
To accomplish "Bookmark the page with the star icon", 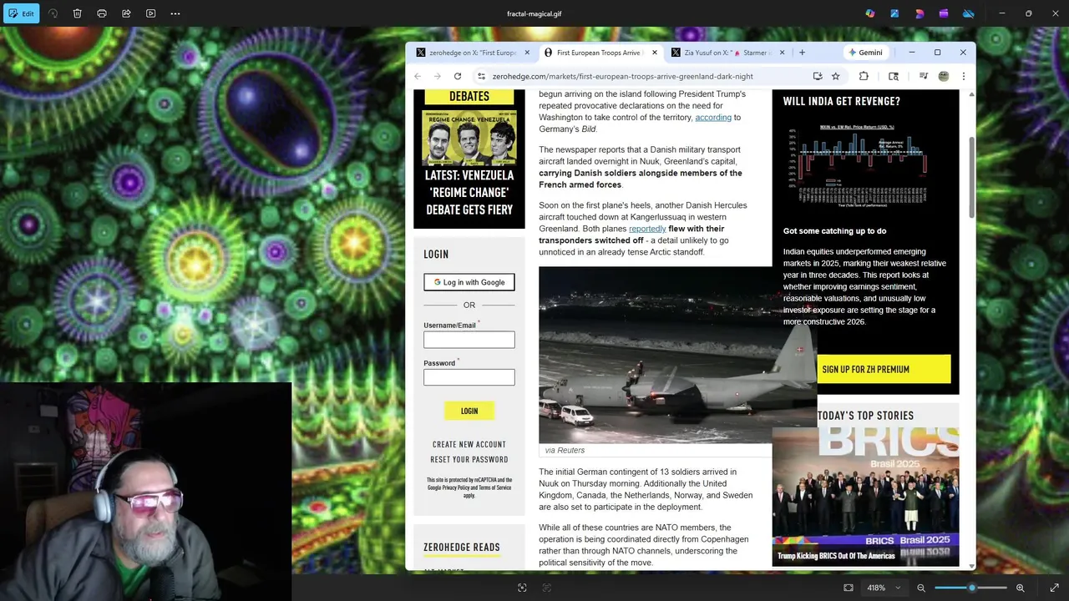I will [x=835, y=76].
